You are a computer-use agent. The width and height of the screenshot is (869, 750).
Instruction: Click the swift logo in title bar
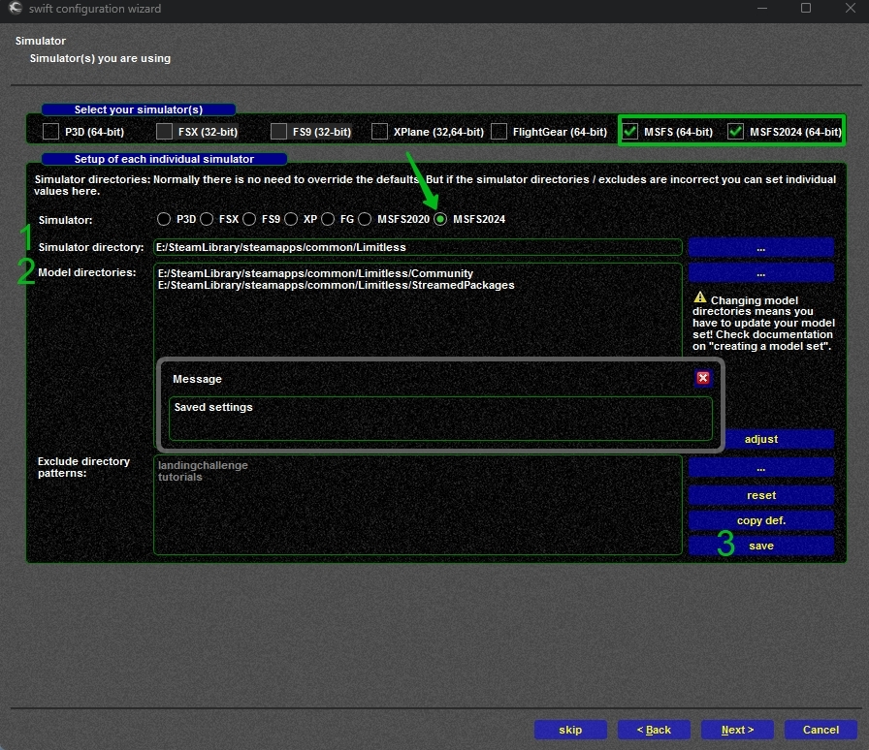coord(16,9)
